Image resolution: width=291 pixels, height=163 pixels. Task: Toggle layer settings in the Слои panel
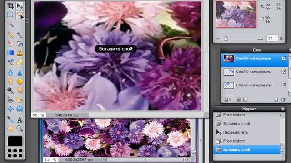pyautogui.click(x=227, y=100)
